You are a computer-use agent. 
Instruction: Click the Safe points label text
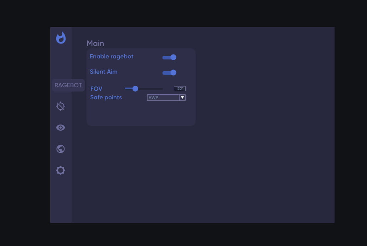pos(106,98)
